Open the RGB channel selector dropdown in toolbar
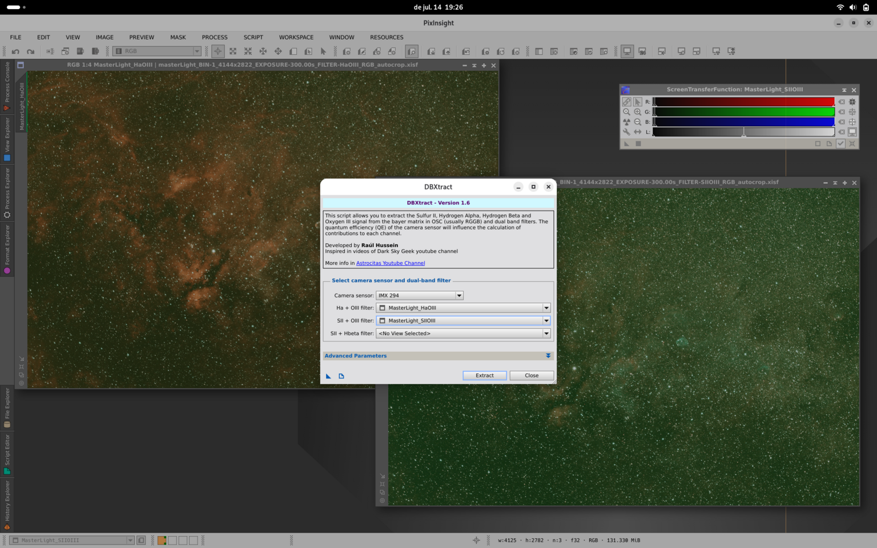Viewport: 877px width, 548px height. pos(157,51)
